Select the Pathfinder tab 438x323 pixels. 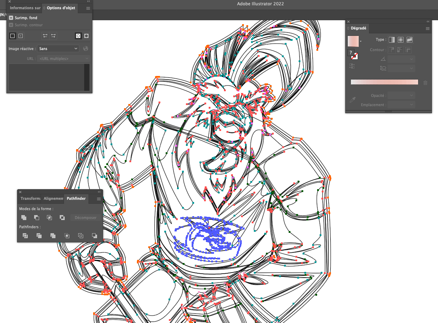(x=76, y=199)
